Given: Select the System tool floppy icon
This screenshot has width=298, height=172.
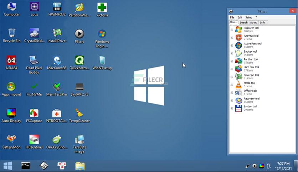Looking at the screenshot, I should pyautogui.click(x=238, y=108).
